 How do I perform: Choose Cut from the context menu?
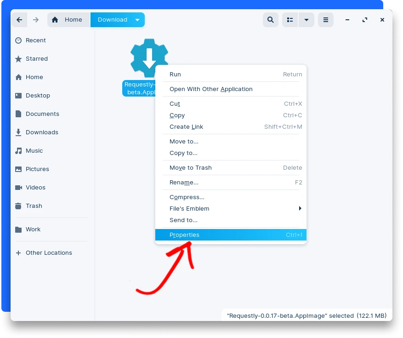coord(231,104)
